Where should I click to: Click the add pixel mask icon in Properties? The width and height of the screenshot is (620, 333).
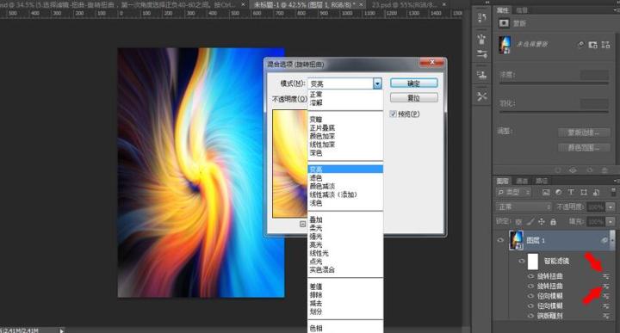pyautogui.click(x=592, y=45)
